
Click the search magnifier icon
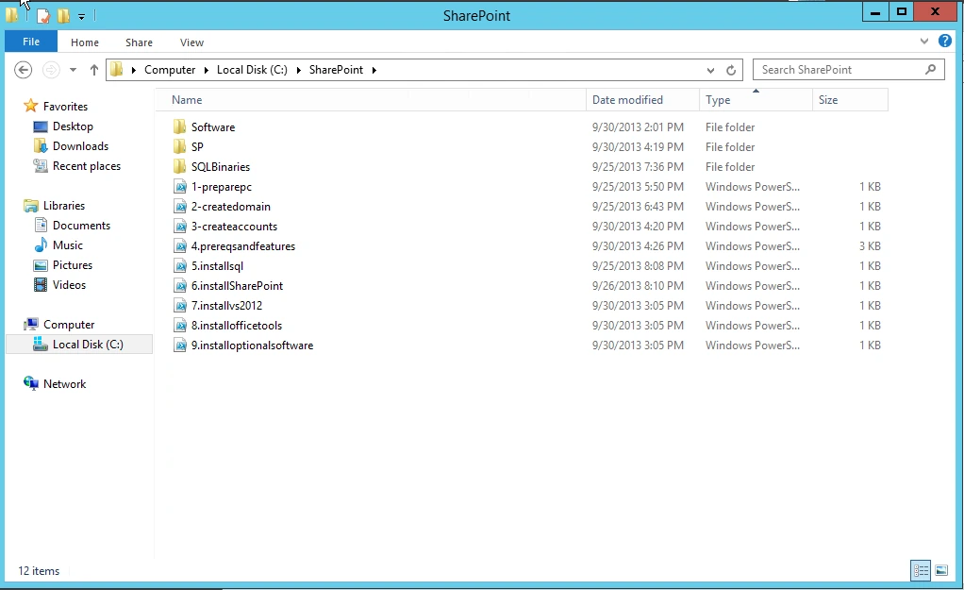(931, 70)
